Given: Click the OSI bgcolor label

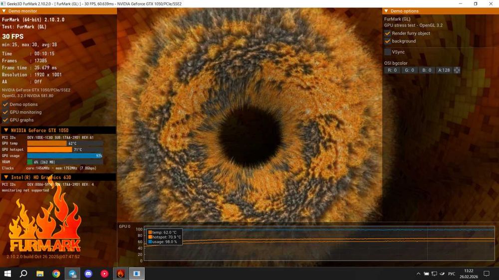Looking at the screenshot, I should pyautogui.click(x=396, y=63).
